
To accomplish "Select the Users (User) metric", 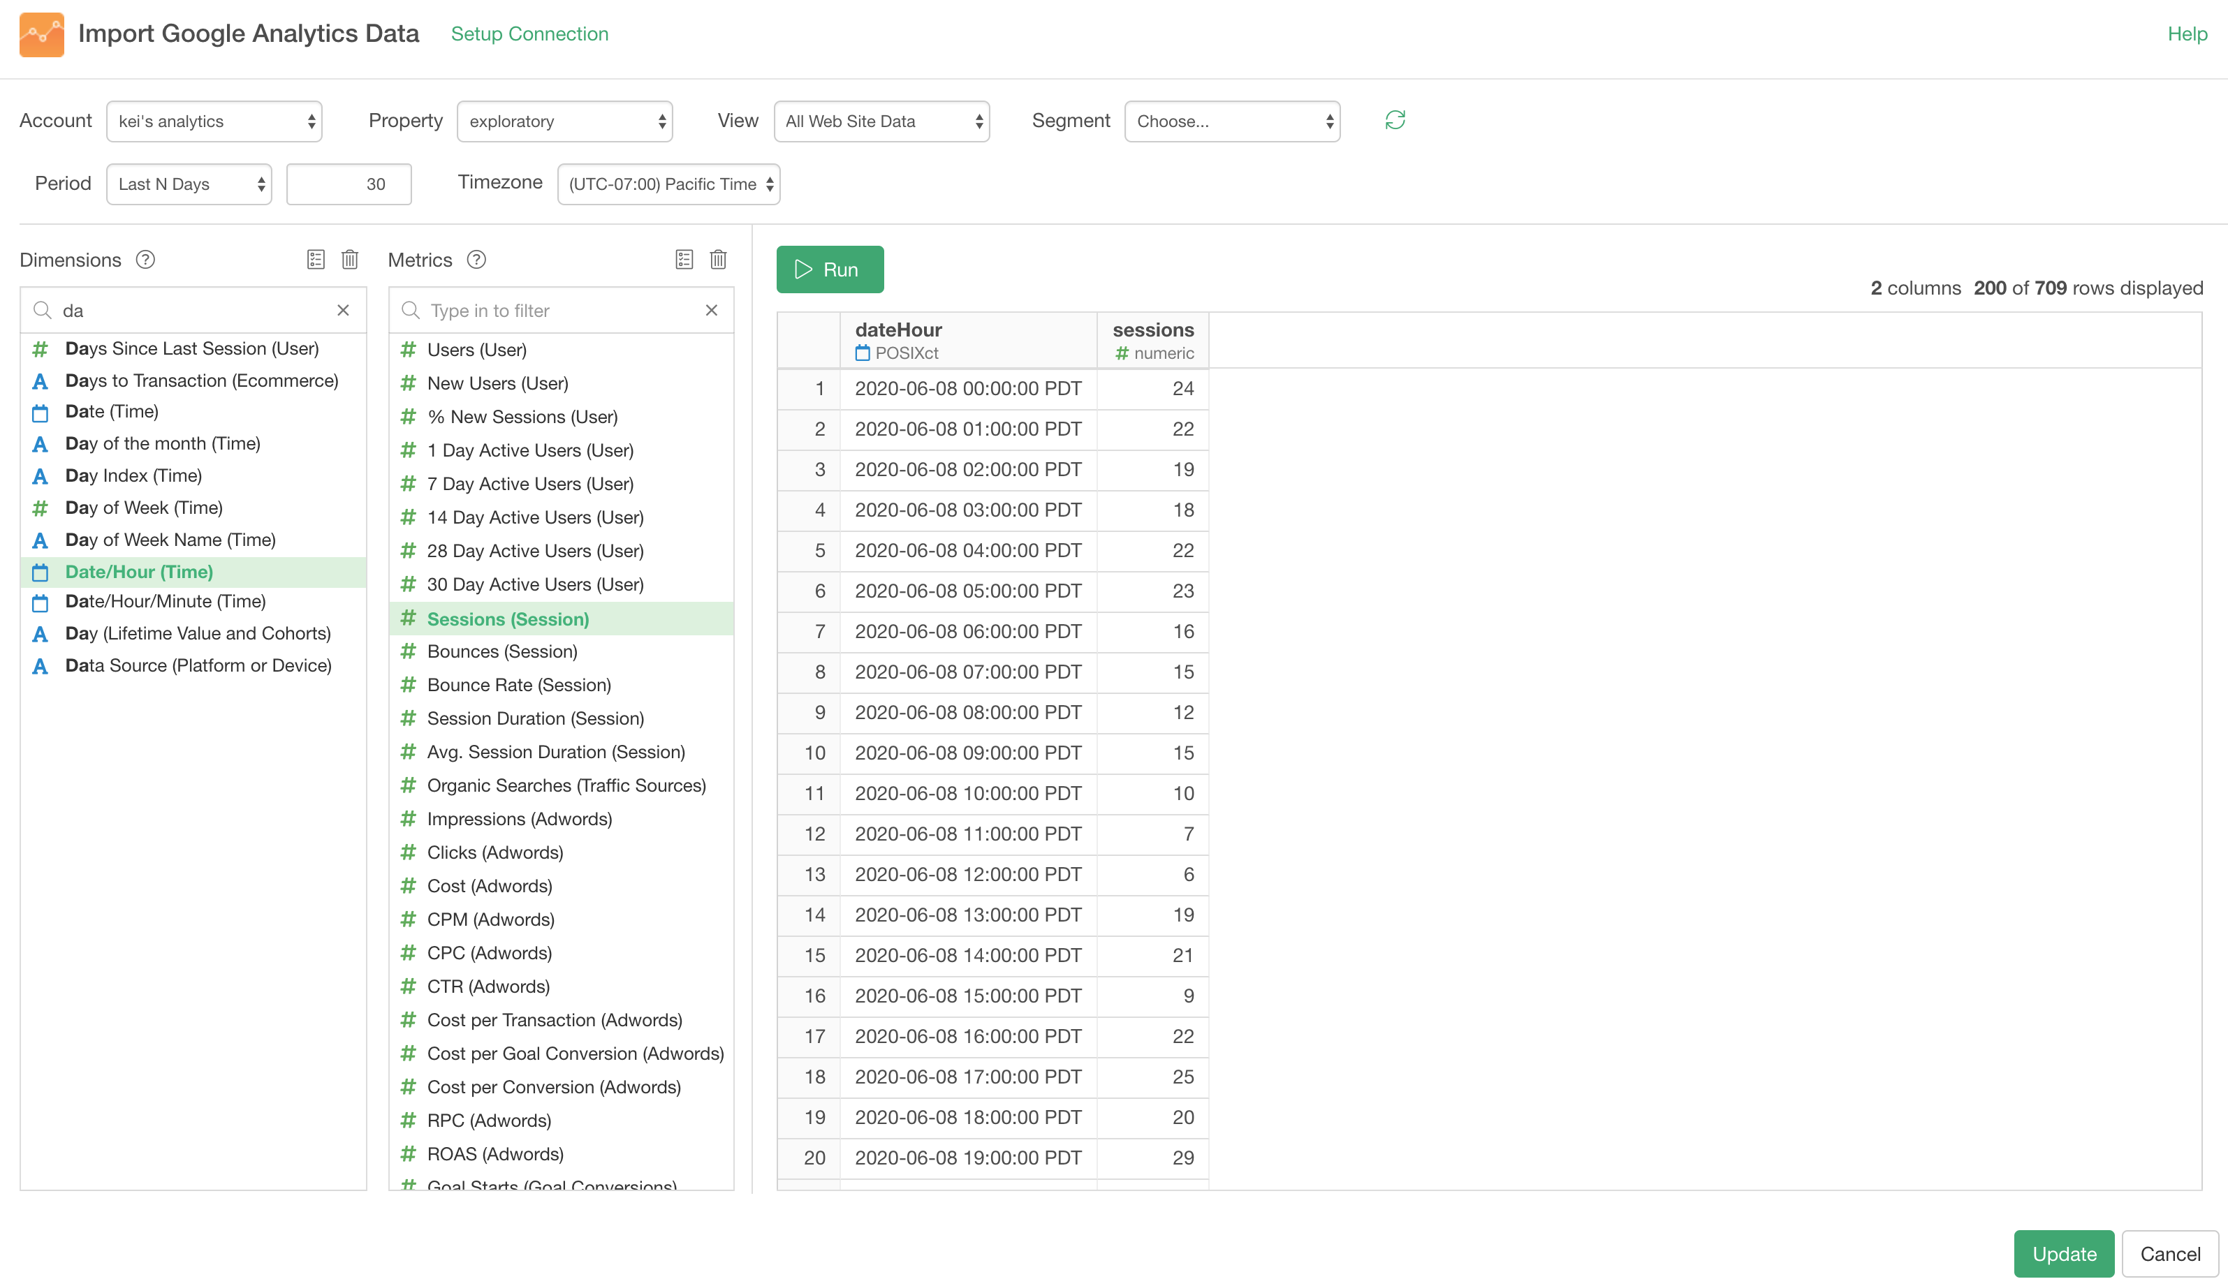I will click(x=562, y=350).
